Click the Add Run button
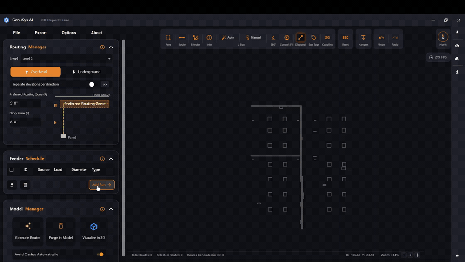Screen dimensions: 465x262 102,185
